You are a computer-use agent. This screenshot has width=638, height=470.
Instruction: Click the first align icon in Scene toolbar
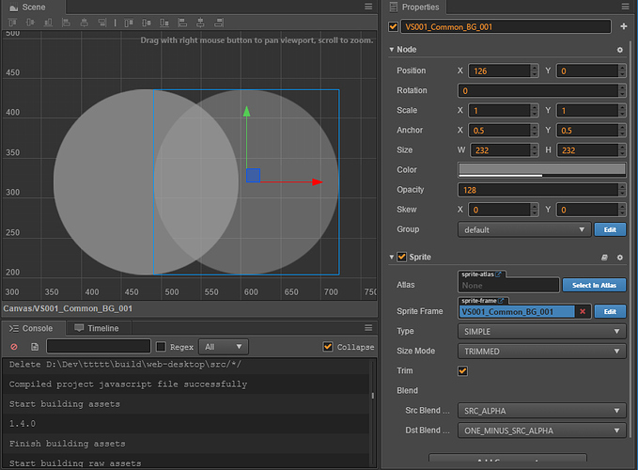pyautogui.click(x=12, y=23)
